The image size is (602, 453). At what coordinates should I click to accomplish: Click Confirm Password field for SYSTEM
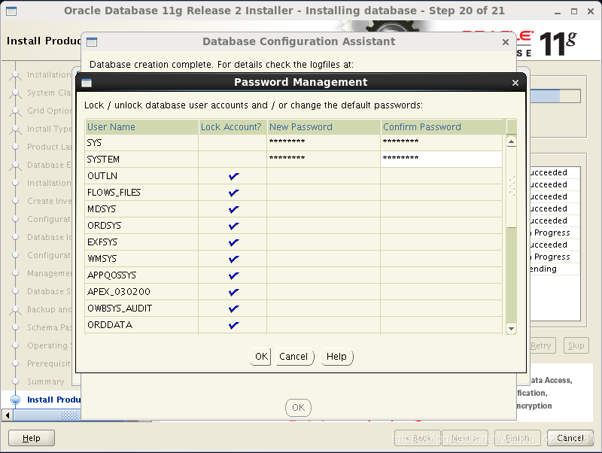pyautogui.click(x=442, y=160)
